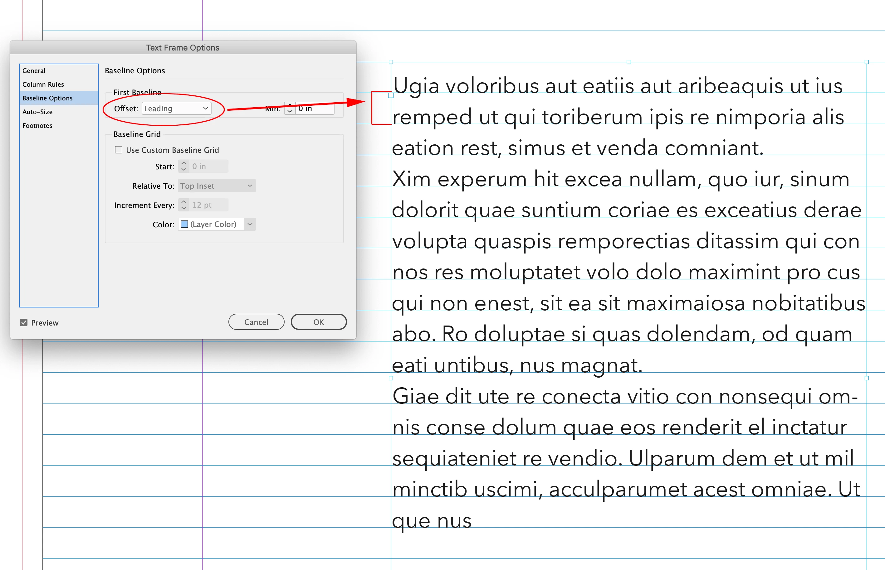
Task: Switch to the Auto-Size section
Action: click(x=37, y=112)
